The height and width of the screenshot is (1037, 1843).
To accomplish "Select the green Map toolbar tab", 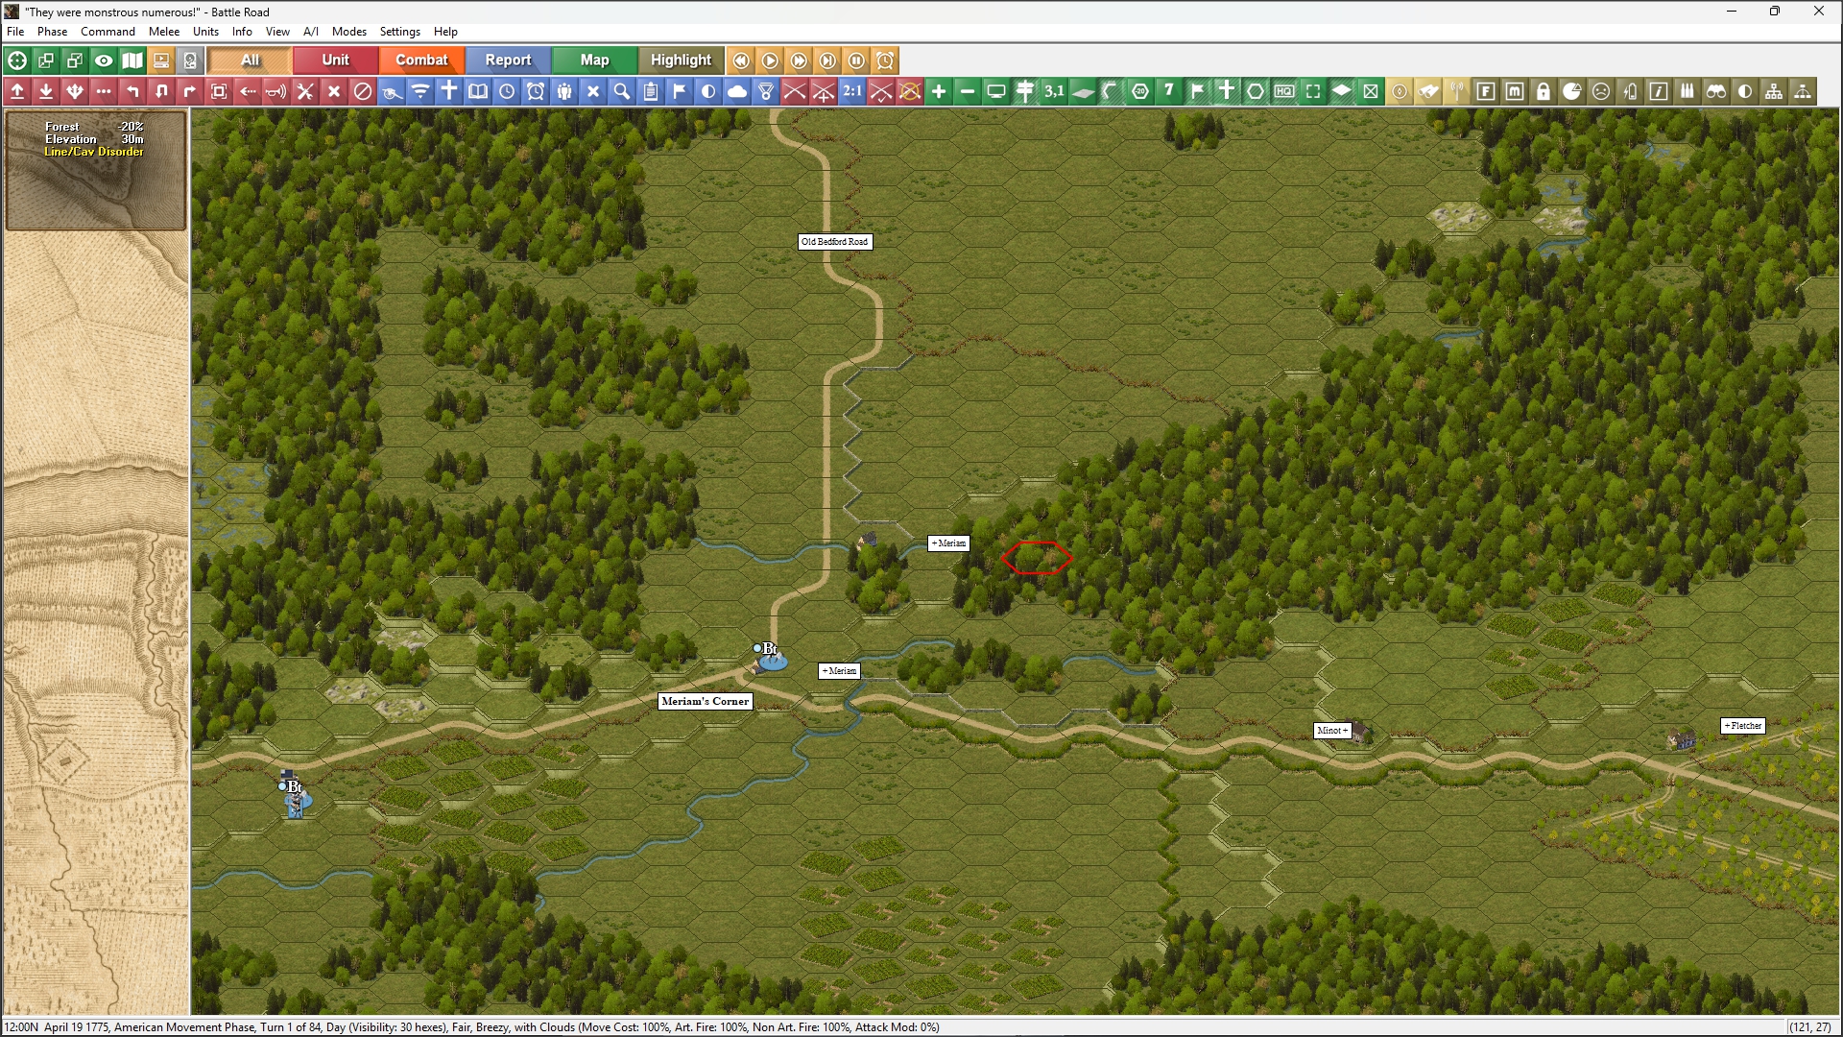I will coord(594,60).
